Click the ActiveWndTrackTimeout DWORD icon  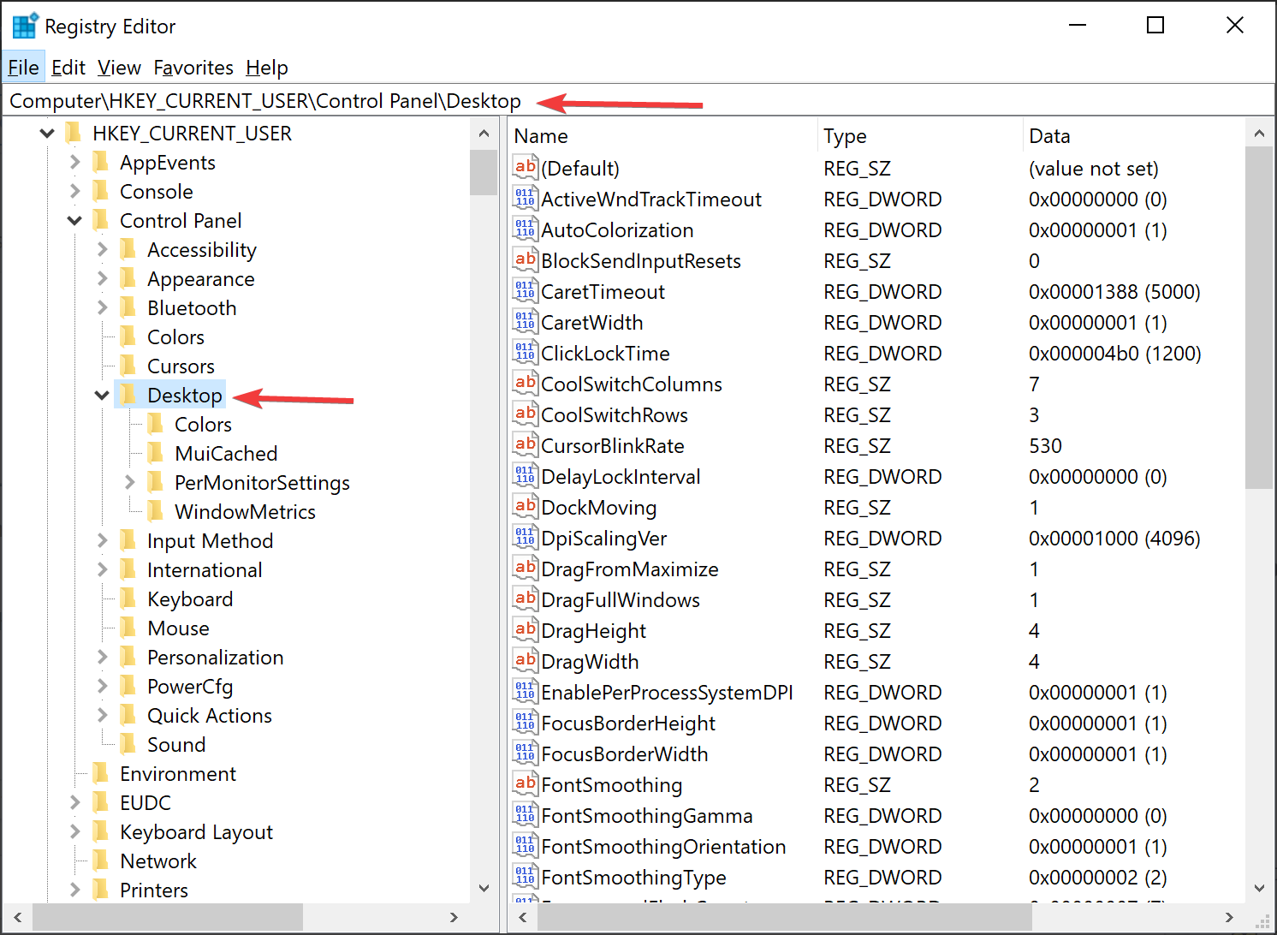(525, 198)
